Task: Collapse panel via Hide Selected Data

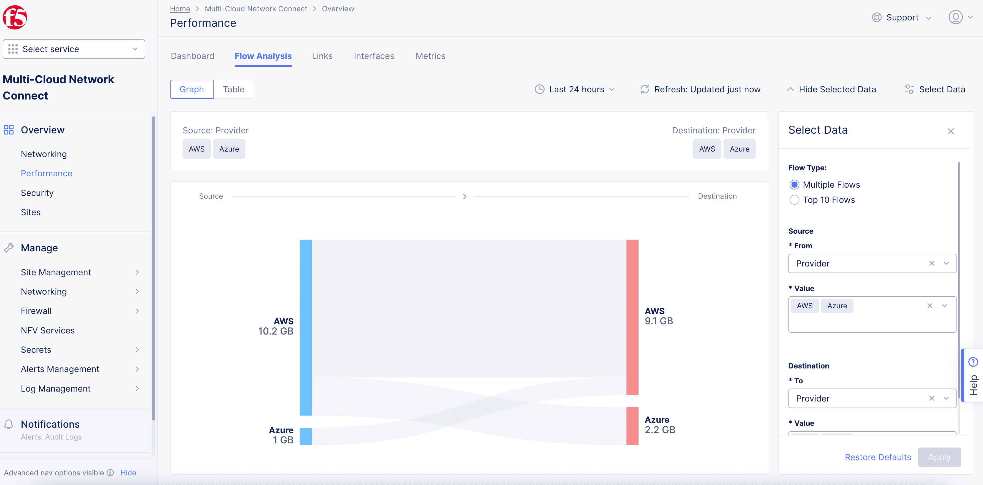Action: (831, 89)
